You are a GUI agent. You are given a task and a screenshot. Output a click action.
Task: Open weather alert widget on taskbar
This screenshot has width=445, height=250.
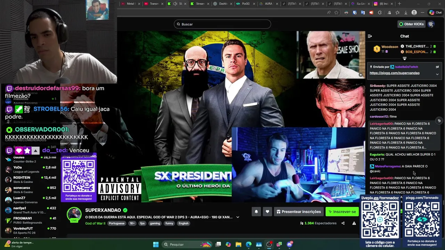click(19, 244)
